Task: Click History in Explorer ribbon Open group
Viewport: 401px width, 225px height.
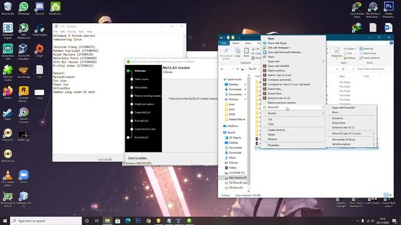Action: click(x=350, y=58)
